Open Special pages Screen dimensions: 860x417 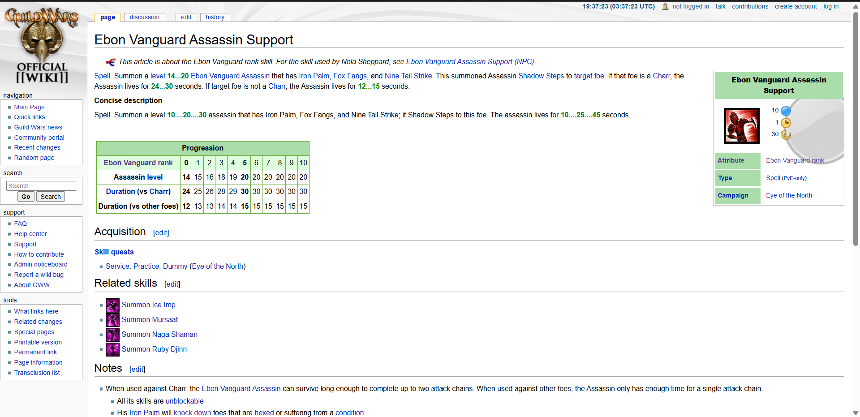pyautogui.click(x=34, y=332)
